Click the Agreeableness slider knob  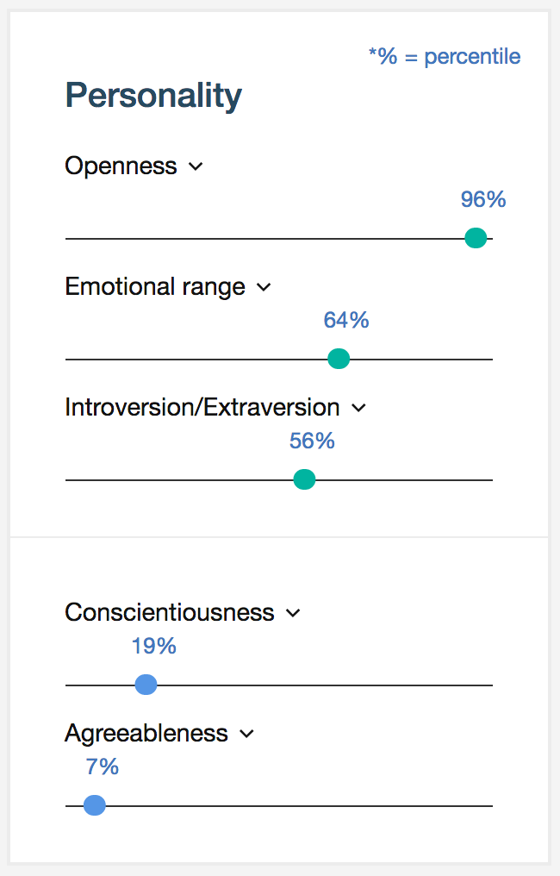[95, 805]
